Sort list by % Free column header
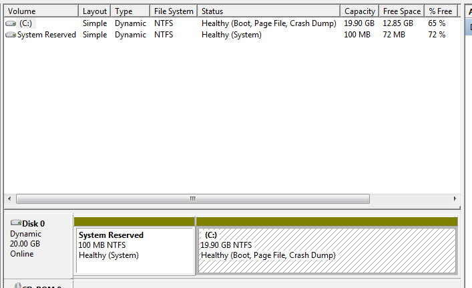This screenshot has height=288, width=472. point(441,11)
